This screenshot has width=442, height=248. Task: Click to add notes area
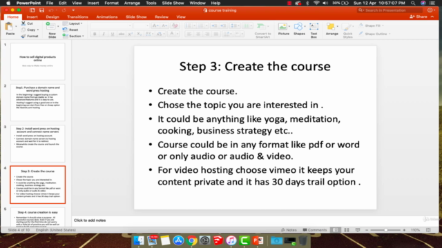coord(90,220)
